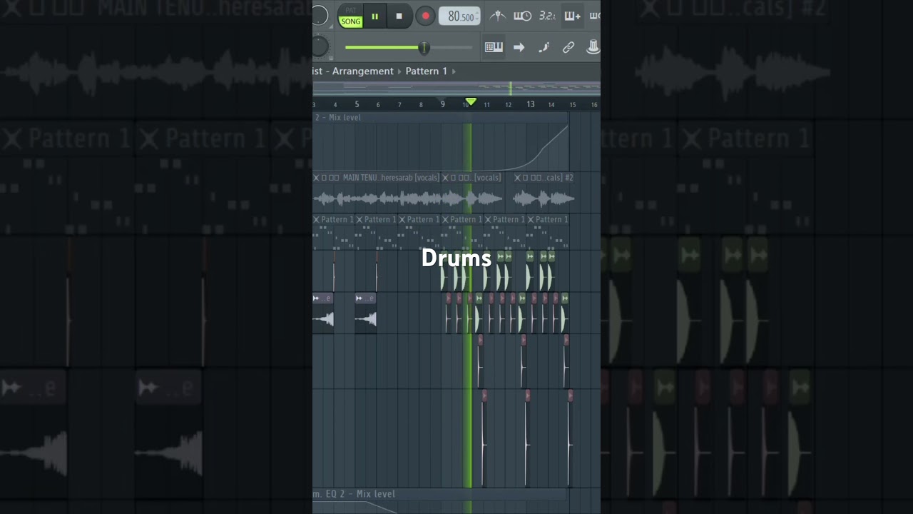Screen dimensions: 913x514
Task: Expand the arrow between Arrangement and Pattern 1
Action: [399, 71]
